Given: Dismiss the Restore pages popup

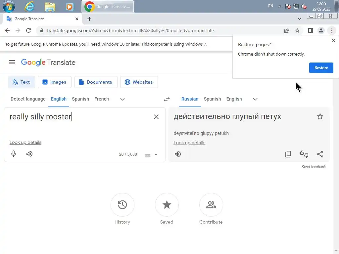Looking at the screenshot, I should (x=333, y=40).
